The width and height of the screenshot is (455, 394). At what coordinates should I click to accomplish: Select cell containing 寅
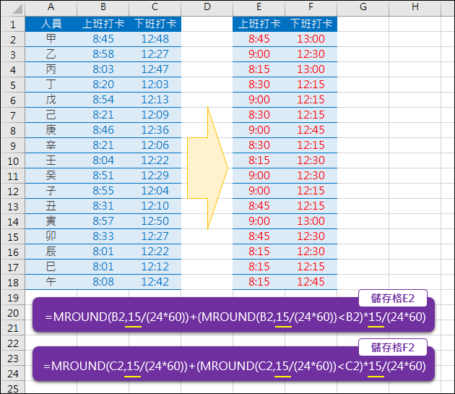(51, 221)
